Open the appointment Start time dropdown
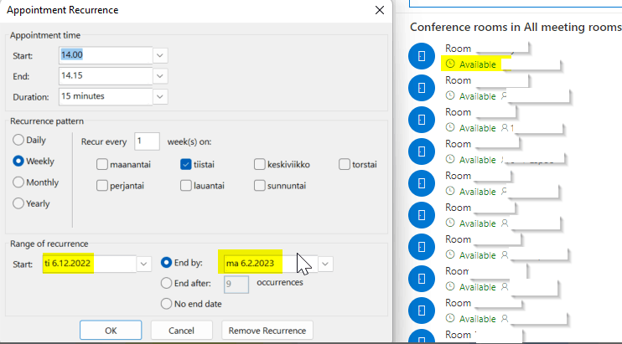Viewport: 622px width, 344px height. click(160, 55)
